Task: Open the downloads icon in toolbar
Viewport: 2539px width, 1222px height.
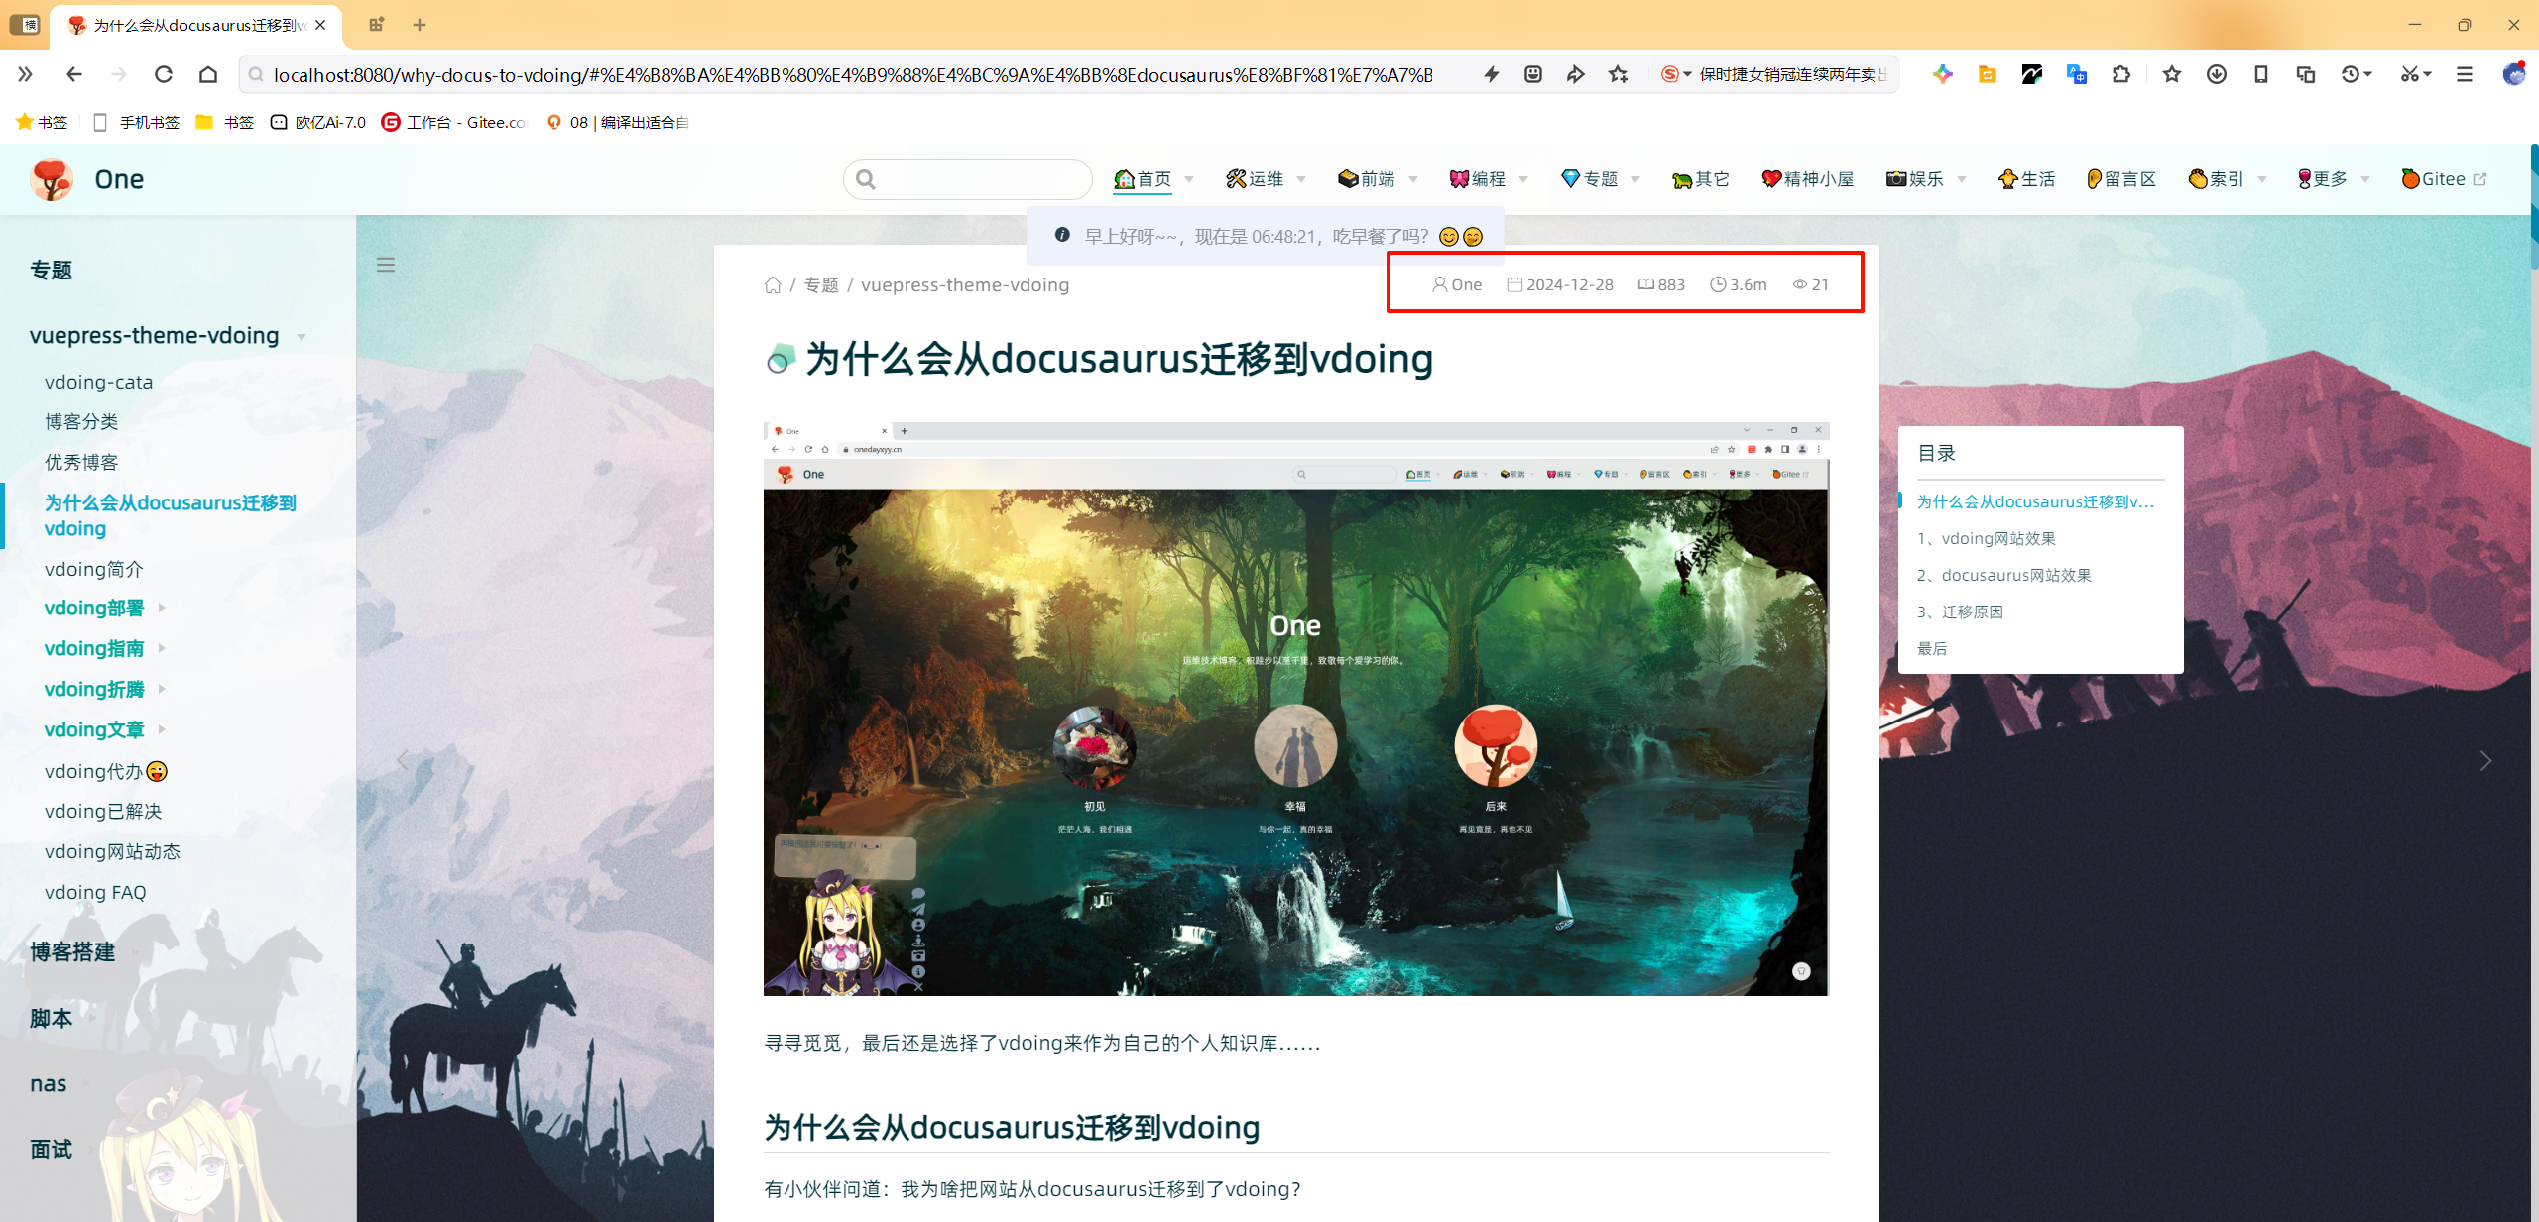Action: point(2217,74)
